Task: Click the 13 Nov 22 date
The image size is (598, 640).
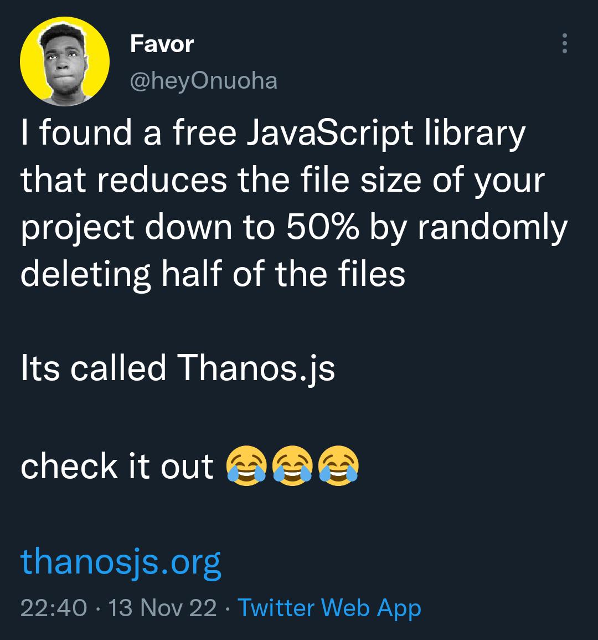Action: pos(162,608)
